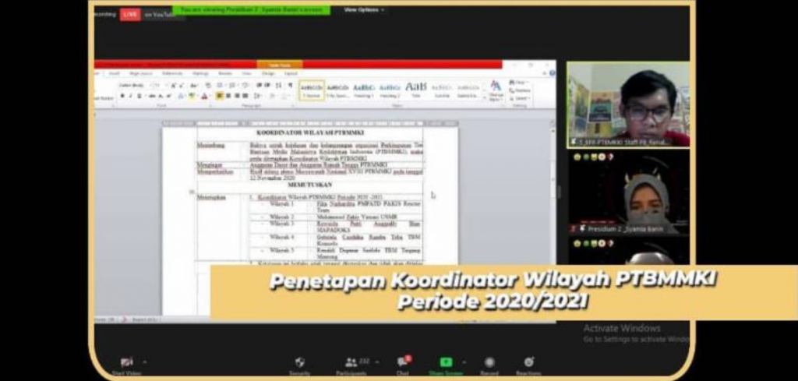Viewport: 798px width, 381px height.
Task: Click the "MEMUTUSKAN" heading in document
Action: point(309,185)
